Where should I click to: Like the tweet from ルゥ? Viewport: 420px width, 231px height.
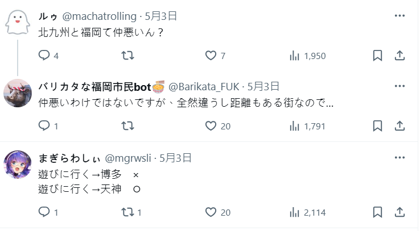point(211,56)
